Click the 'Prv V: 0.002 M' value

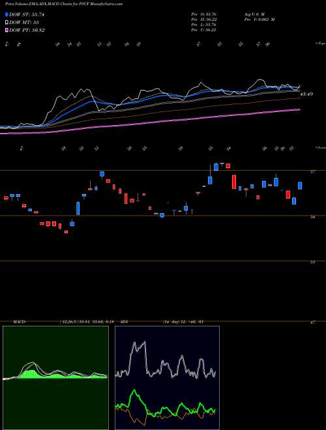(259, 20)
